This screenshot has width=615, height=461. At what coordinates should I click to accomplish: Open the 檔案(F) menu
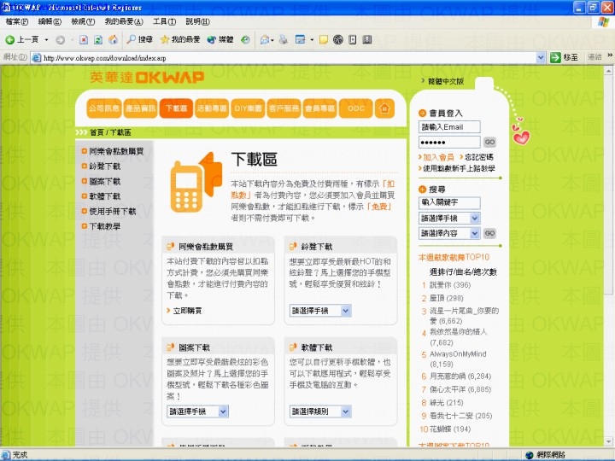click(17, 21)
